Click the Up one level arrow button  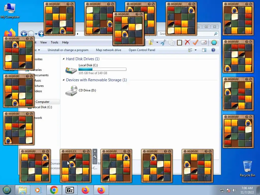[41, 34]
